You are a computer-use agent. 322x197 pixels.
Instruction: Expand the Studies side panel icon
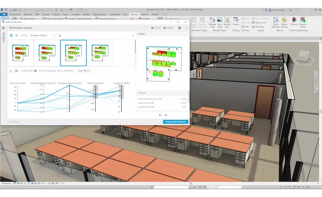coord(4,28)
